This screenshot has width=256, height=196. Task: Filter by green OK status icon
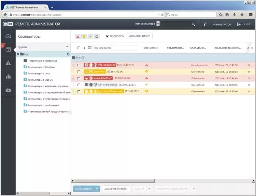pyautogui.click(x=90, y=37)
